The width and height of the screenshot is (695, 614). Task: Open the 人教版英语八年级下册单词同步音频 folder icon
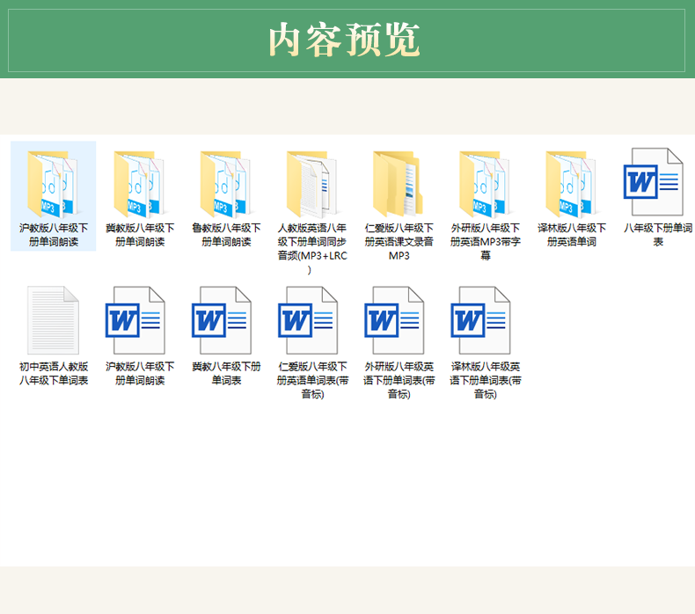coord(312,184)
